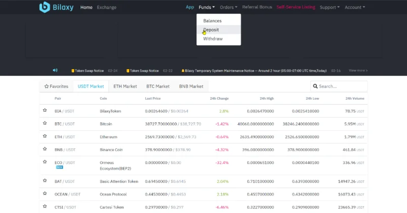Image resolution: width=407 pixels, height=213 pixels.
Task: Open the BTC / USDT pair
Action: coord(65,124)
